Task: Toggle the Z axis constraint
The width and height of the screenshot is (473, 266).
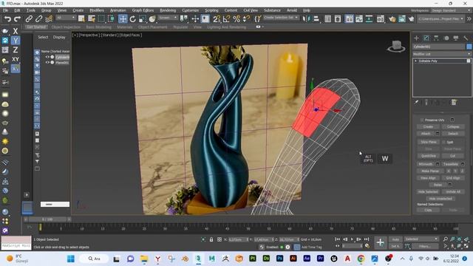Action: pos(15,50)
